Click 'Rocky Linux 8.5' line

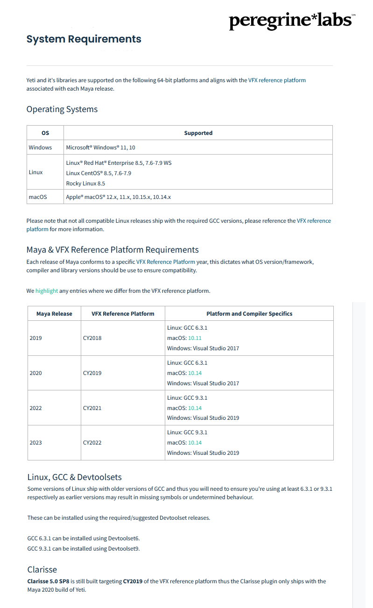(85, 184)
